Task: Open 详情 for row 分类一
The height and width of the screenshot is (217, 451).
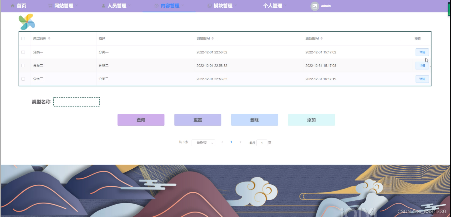Action: click(422, 52)
